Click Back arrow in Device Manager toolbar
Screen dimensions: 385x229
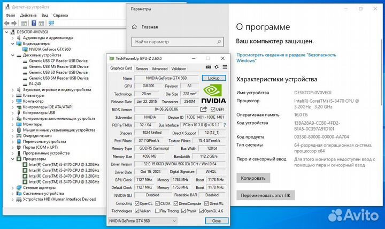[x=7, y=23]
